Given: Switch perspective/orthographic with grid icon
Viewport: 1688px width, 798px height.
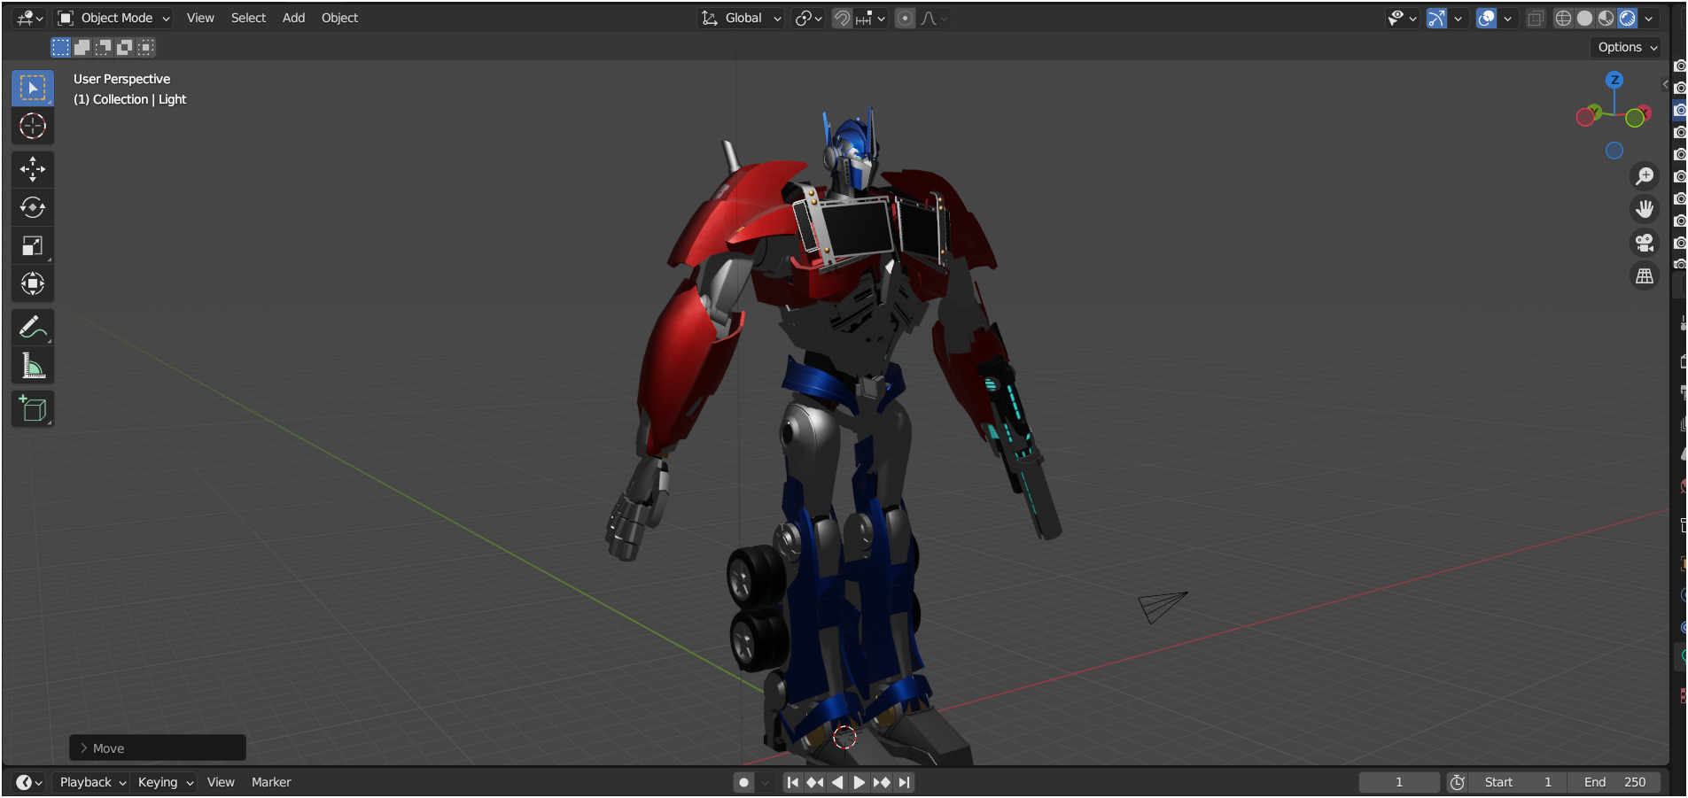Looking at the screenshot, I should click(1645, 276).
